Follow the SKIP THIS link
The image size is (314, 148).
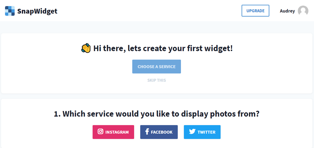(156, 80)
